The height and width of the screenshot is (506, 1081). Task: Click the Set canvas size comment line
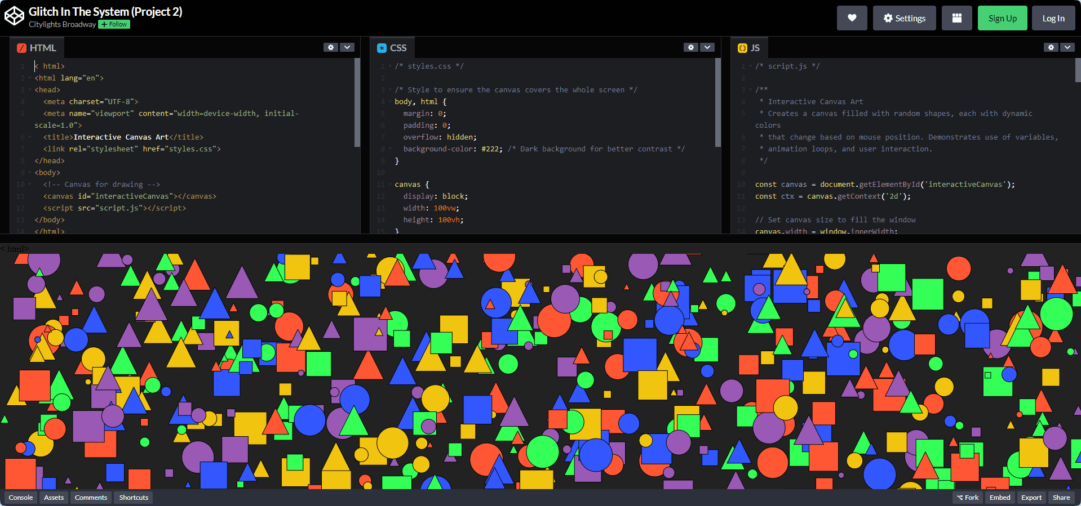point(835,220)
